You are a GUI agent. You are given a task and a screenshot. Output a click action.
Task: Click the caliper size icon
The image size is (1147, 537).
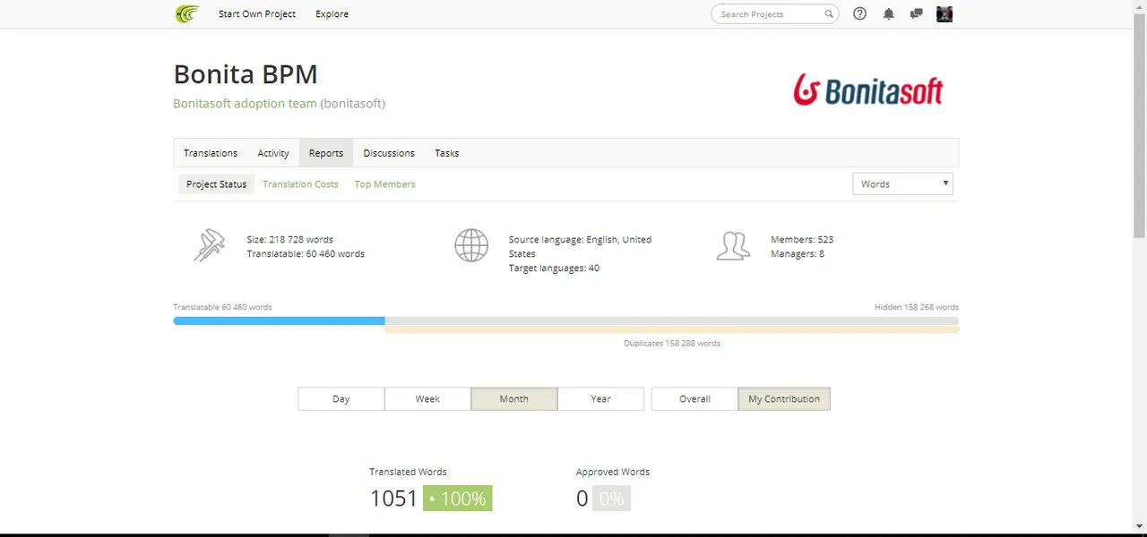pos(210,245)
